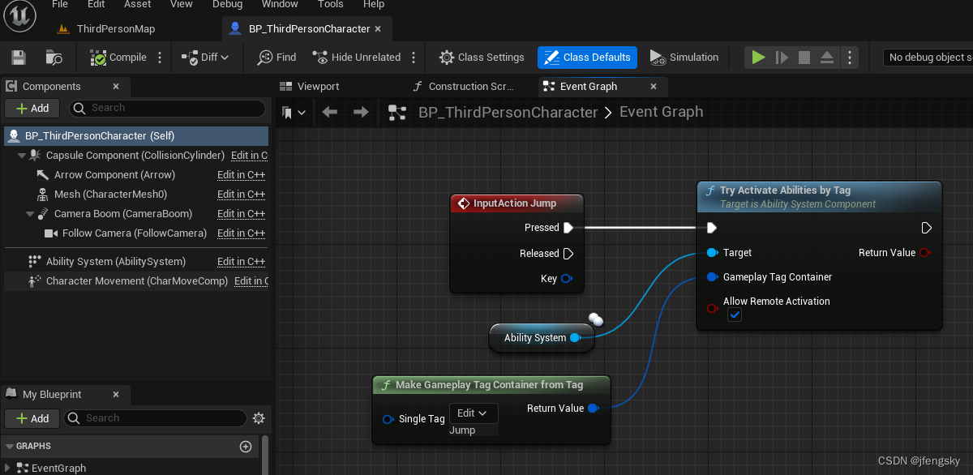Select Ability System component row
This screenshot has width=973, height=475.
(x=135, y=261)
